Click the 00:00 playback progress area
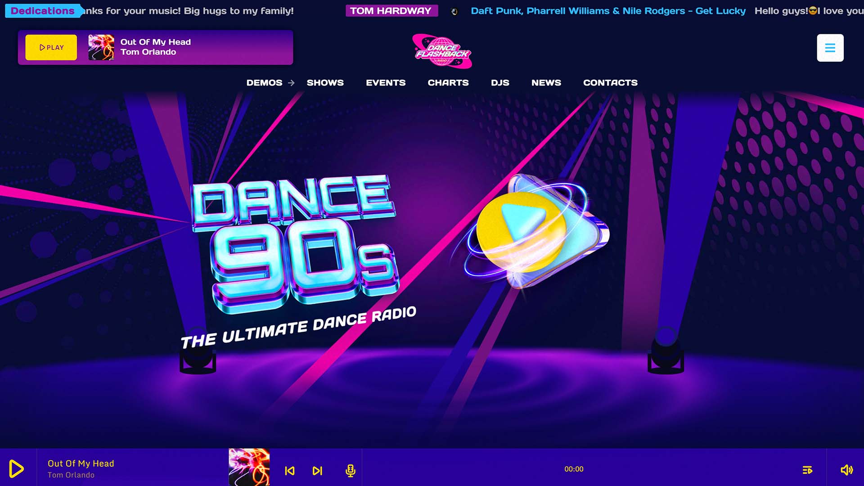This screenshot has height=486, width=864. point(575,468)
